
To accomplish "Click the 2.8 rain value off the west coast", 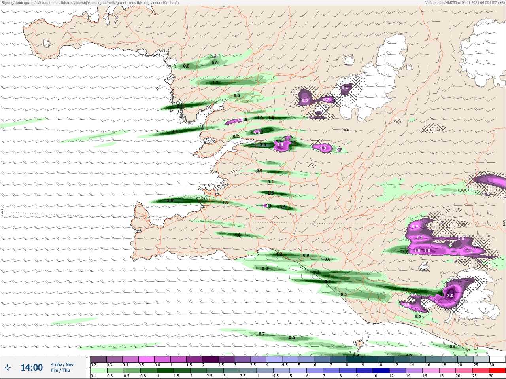I will (170, 201).
